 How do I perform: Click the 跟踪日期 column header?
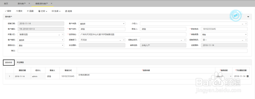click(x=22, y=70)
